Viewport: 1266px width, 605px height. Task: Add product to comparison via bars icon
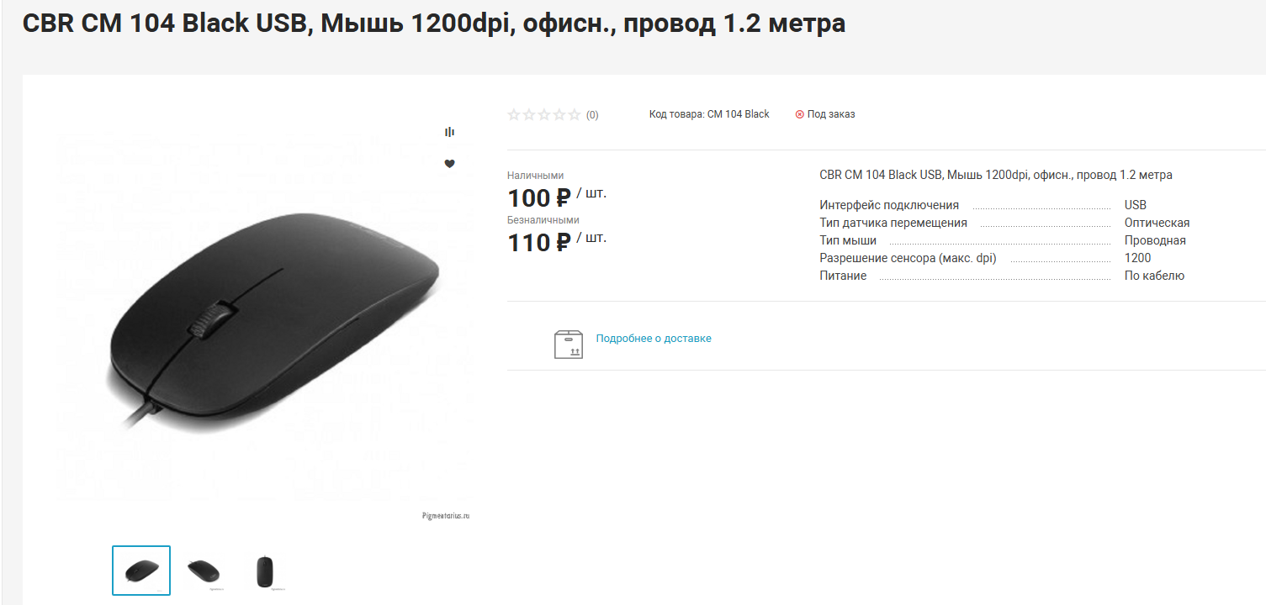point(449,132)
